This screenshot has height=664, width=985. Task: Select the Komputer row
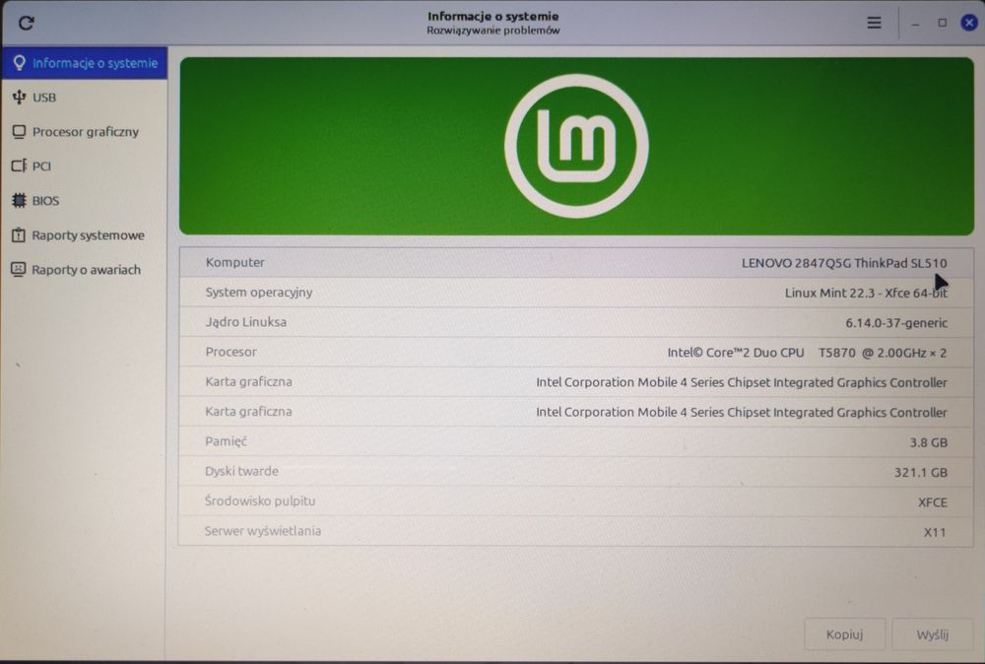[x=576, y=263]
